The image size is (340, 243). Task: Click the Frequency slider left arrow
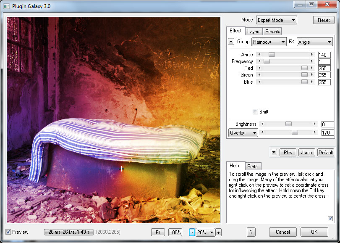259,61
